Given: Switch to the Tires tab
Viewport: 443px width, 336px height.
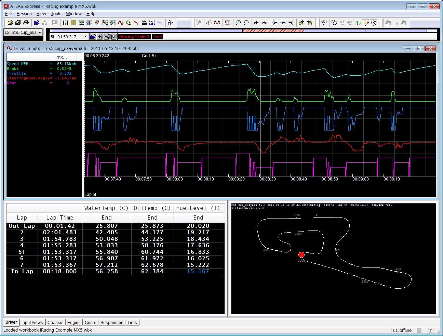Looking at the screenshot, I should 132,323.
